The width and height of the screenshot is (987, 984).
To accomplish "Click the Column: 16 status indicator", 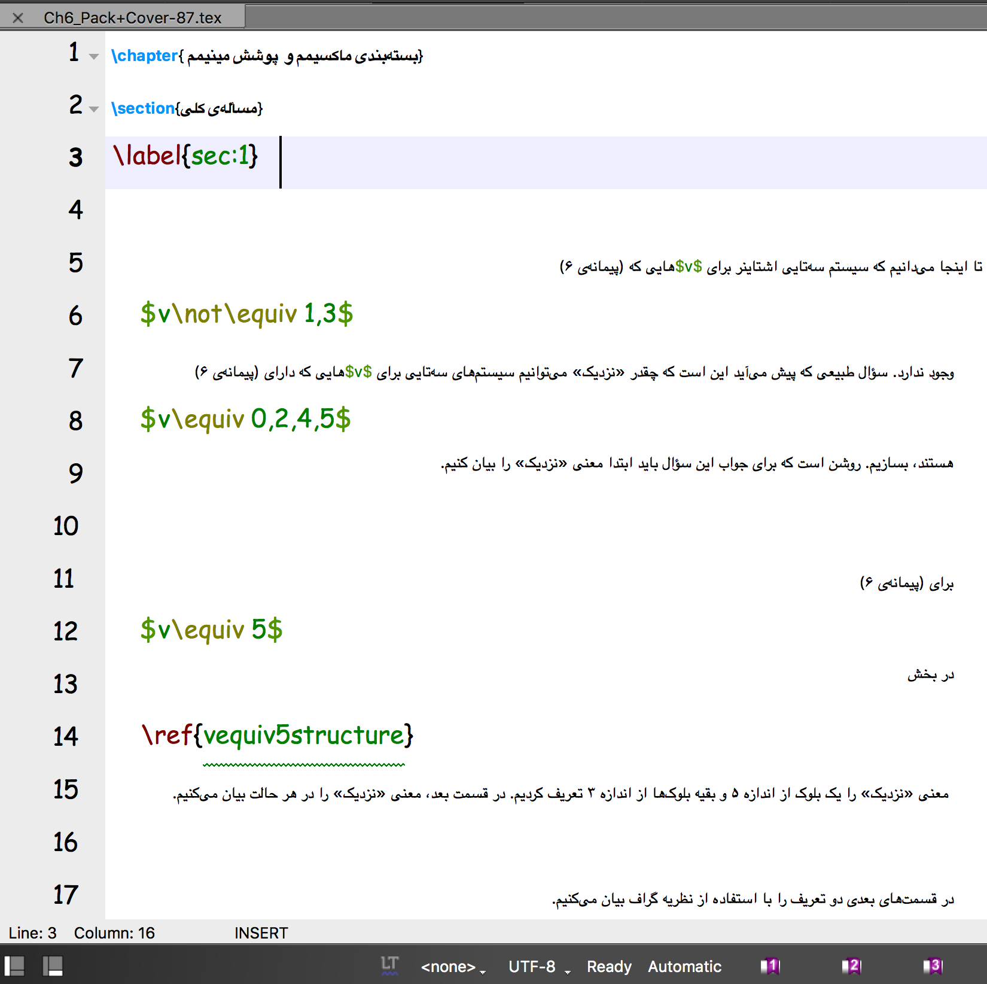I will coord(114,933).
